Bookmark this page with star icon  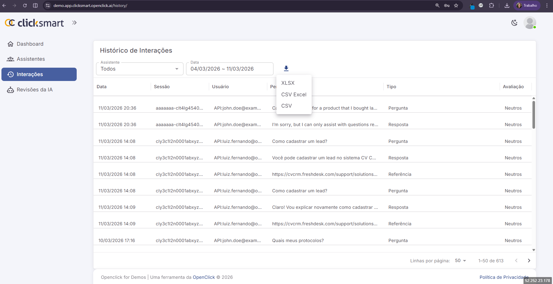pos(456,5)
